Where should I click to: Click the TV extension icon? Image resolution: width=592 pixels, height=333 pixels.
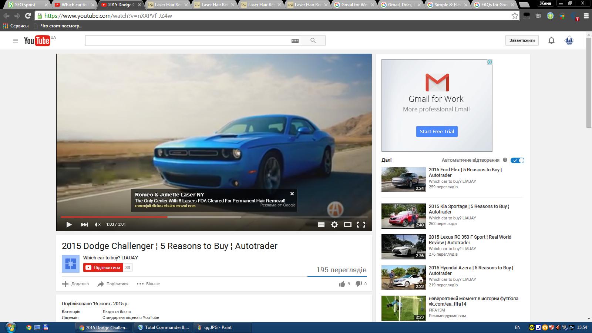point(538,16)
